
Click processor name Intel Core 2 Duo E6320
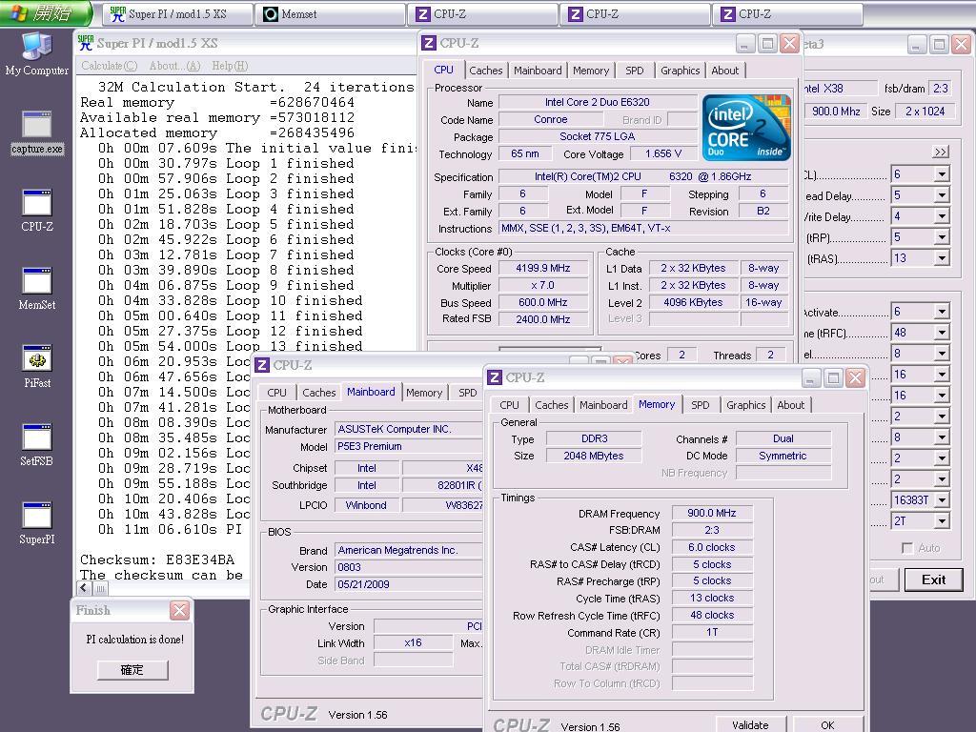597,102
